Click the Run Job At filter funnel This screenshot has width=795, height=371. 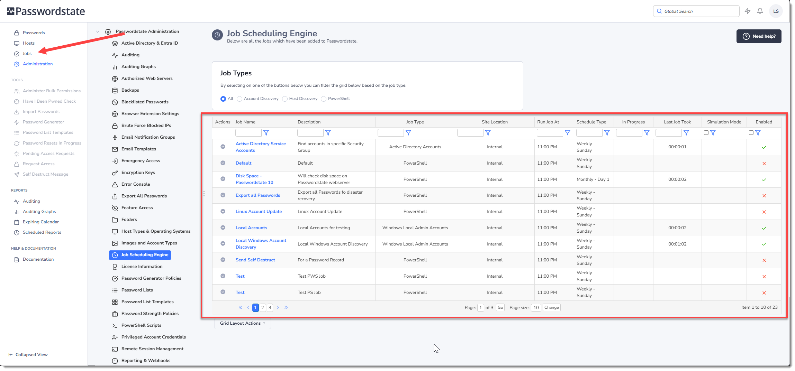tap(568, 133)
